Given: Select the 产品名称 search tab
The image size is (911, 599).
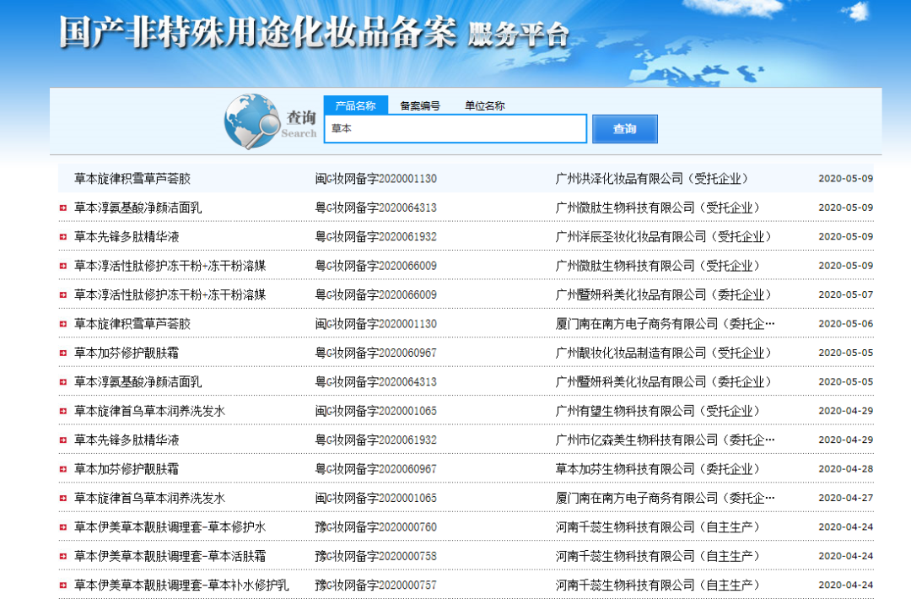Looking at the screenshot, I should [x=355, y=105].
